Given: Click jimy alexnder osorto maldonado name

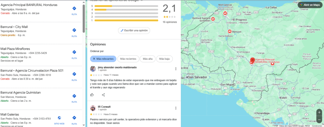Looking at the screenshot, I should click(x=117, y=67).
